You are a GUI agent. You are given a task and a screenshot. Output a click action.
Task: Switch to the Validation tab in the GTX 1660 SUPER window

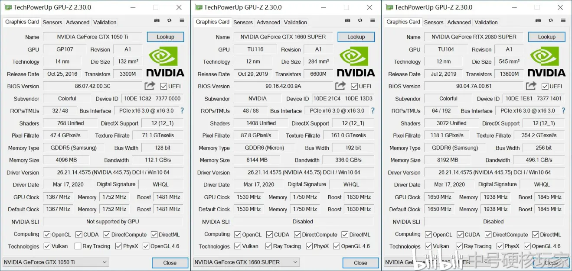point(296,22)
